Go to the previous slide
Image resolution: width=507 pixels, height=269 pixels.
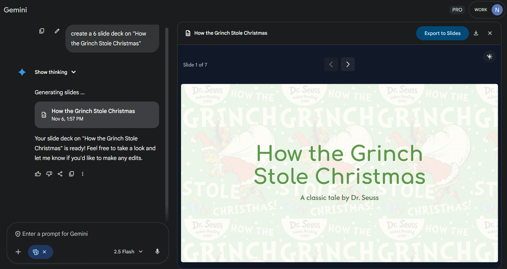(x=331, y=65)
